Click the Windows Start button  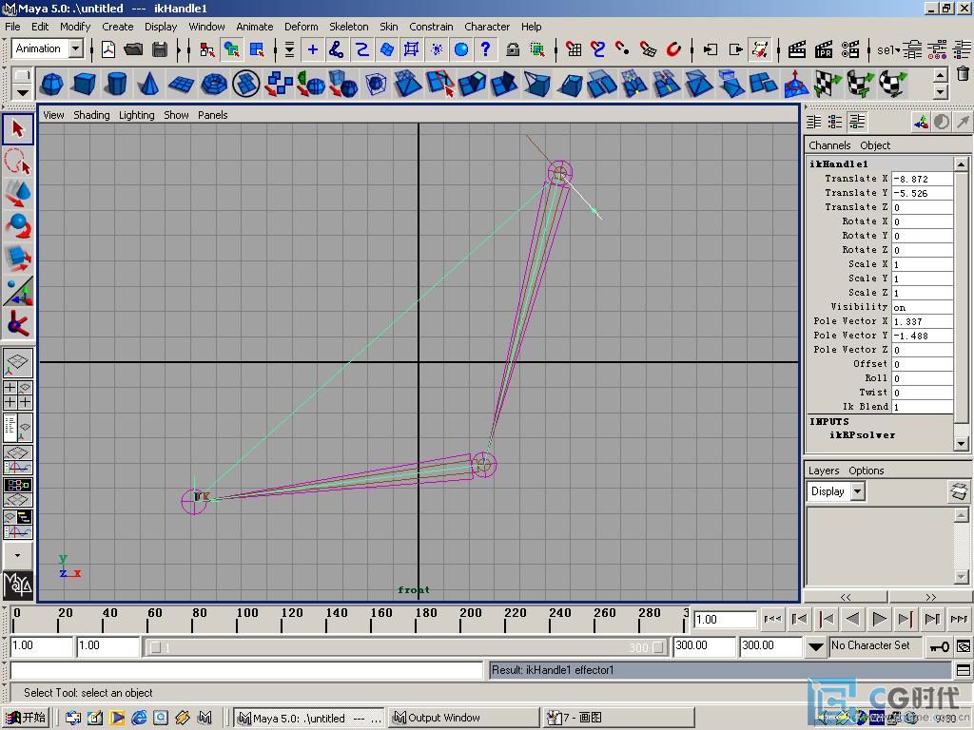tap(26, 719)
